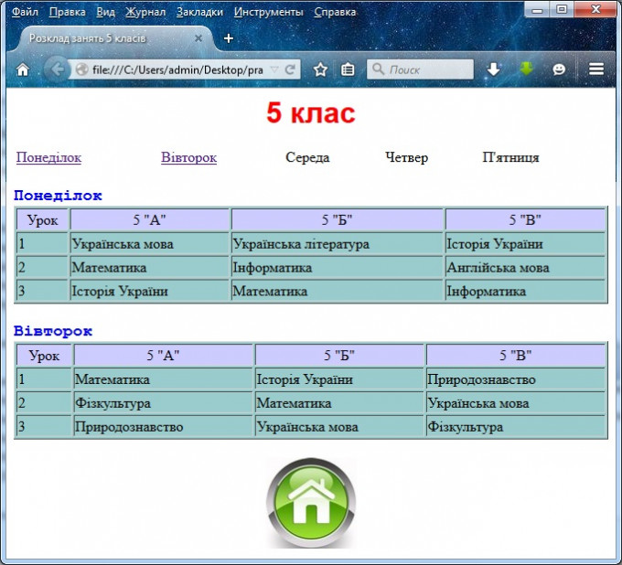Open the chat smiley face icon
The width and height of the screenshot is (622, 565).
click(559, 69)
